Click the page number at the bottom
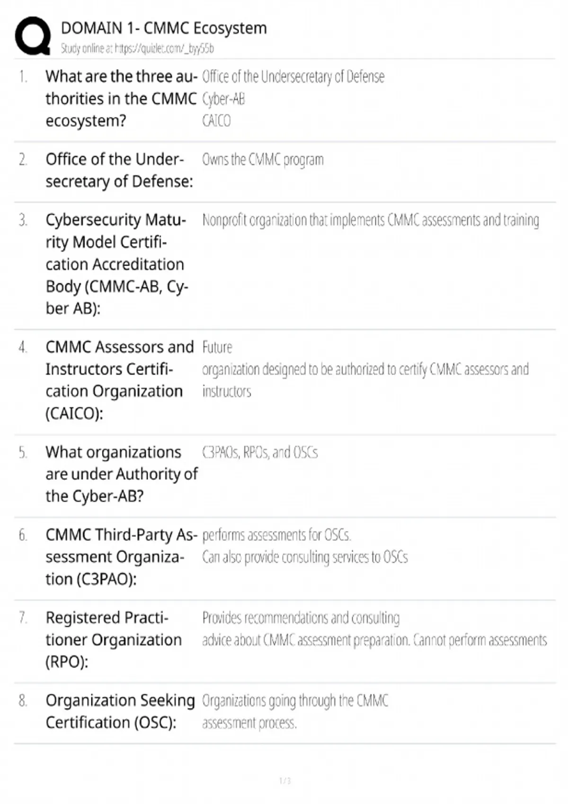 [x=284, y=780]
